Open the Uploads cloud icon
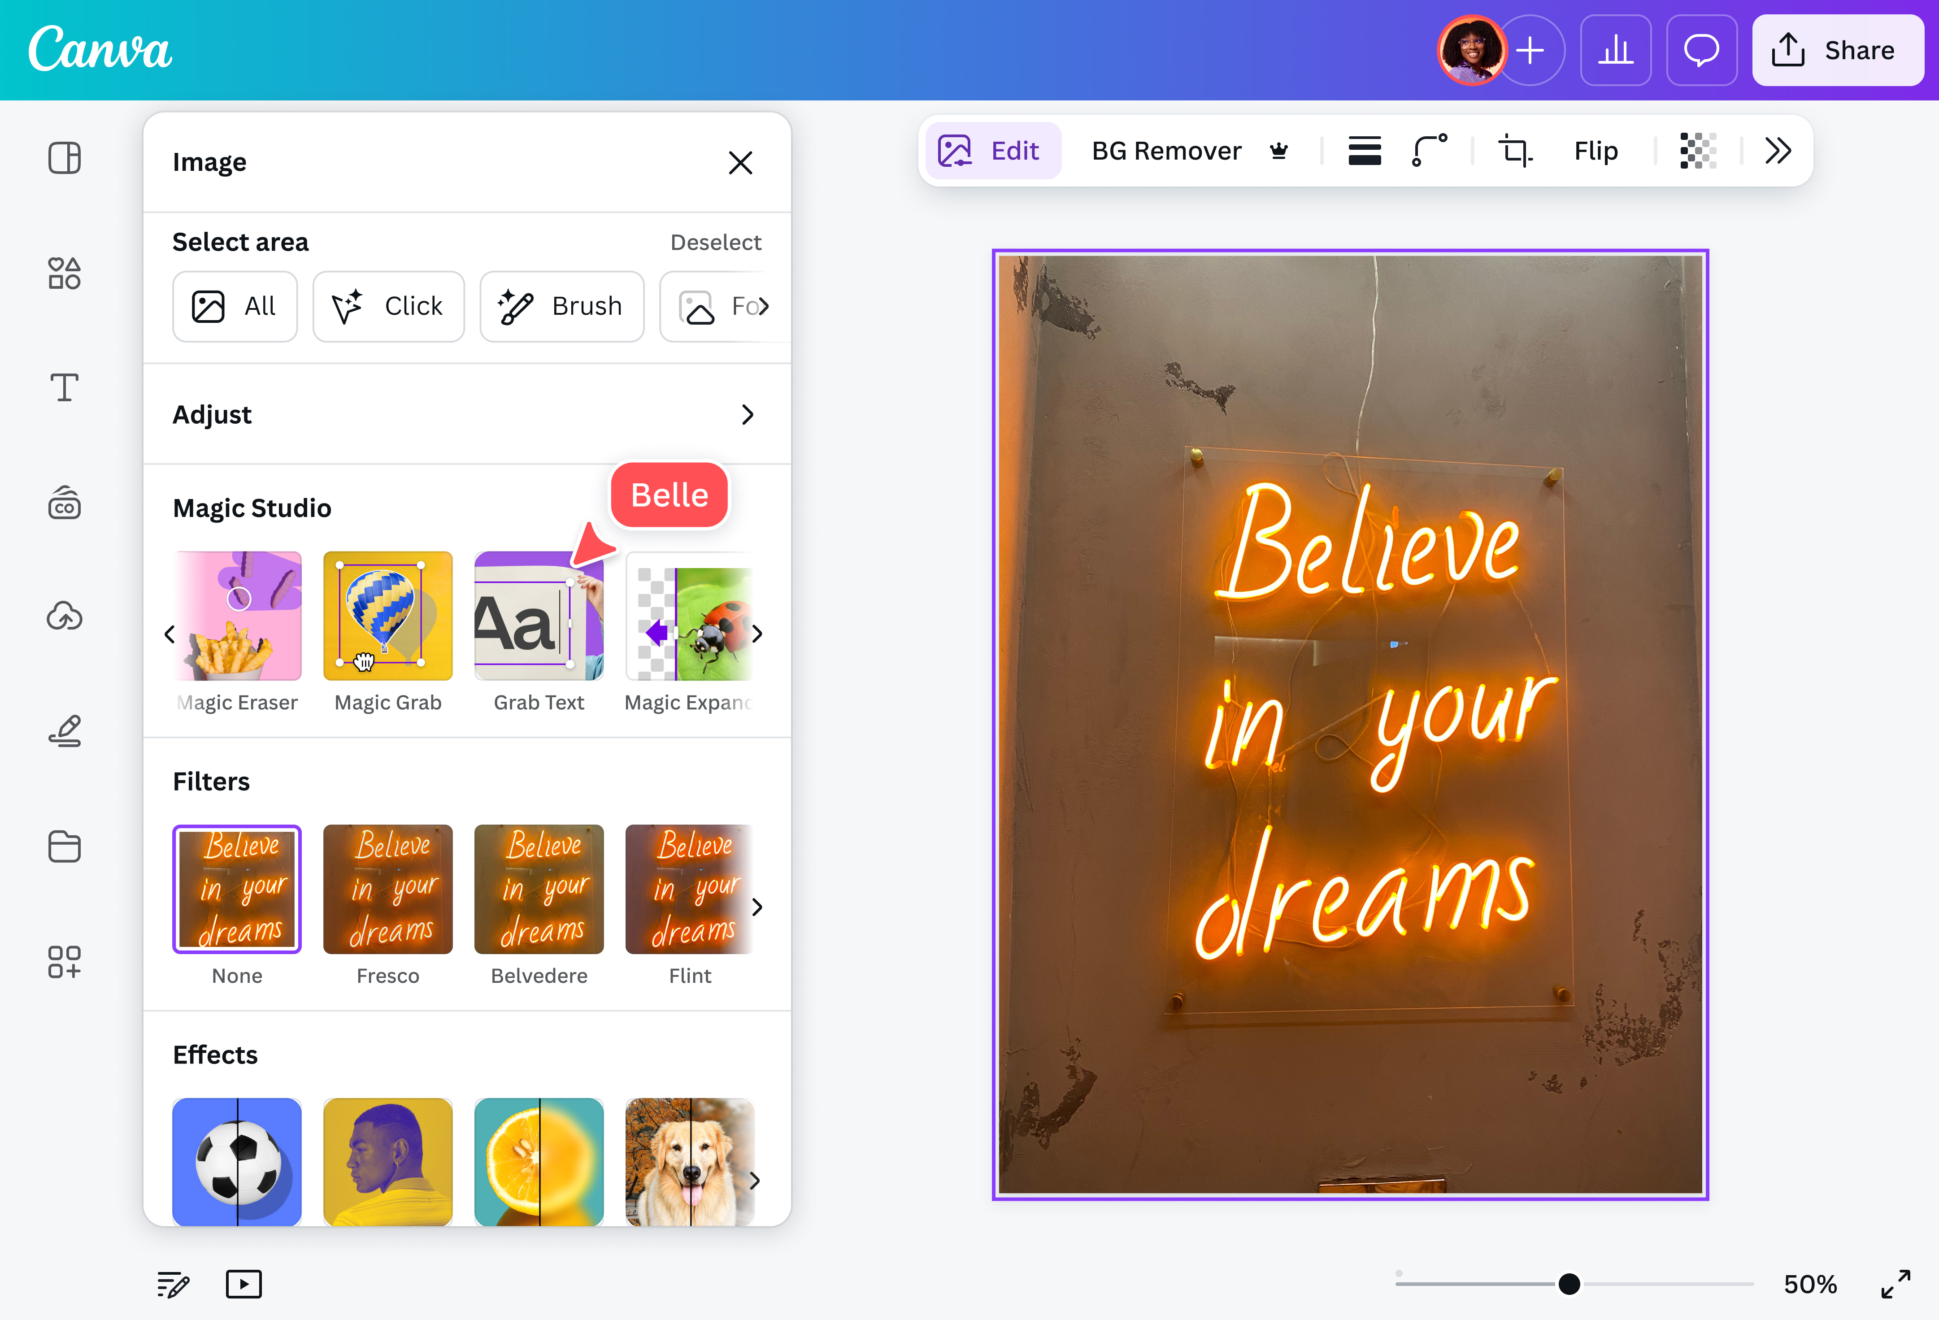 (x=64, y=617)
